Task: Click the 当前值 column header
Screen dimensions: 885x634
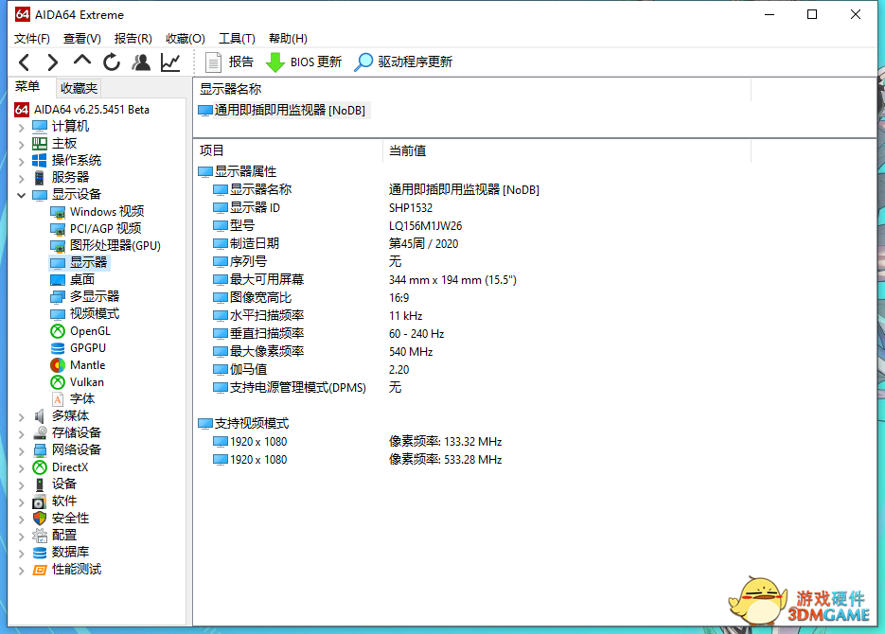Action: pyautogui.click(x=567, y=150)
